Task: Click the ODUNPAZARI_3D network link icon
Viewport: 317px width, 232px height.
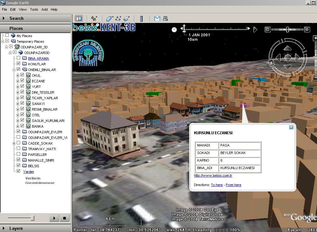Action: click(17, 47)
